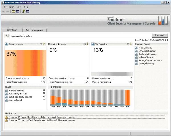This screenshot has height=136, width=171.
Task: Click the 0% Reporting No Issues panel
Action: pyautogui.click(x=69, y=61)
